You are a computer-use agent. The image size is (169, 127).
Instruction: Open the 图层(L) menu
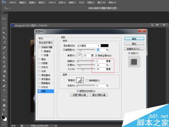(42, 2)
